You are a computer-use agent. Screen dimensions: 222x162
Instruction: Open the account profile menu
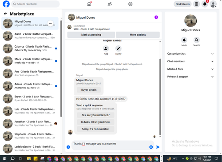click(x=213, y=4)
